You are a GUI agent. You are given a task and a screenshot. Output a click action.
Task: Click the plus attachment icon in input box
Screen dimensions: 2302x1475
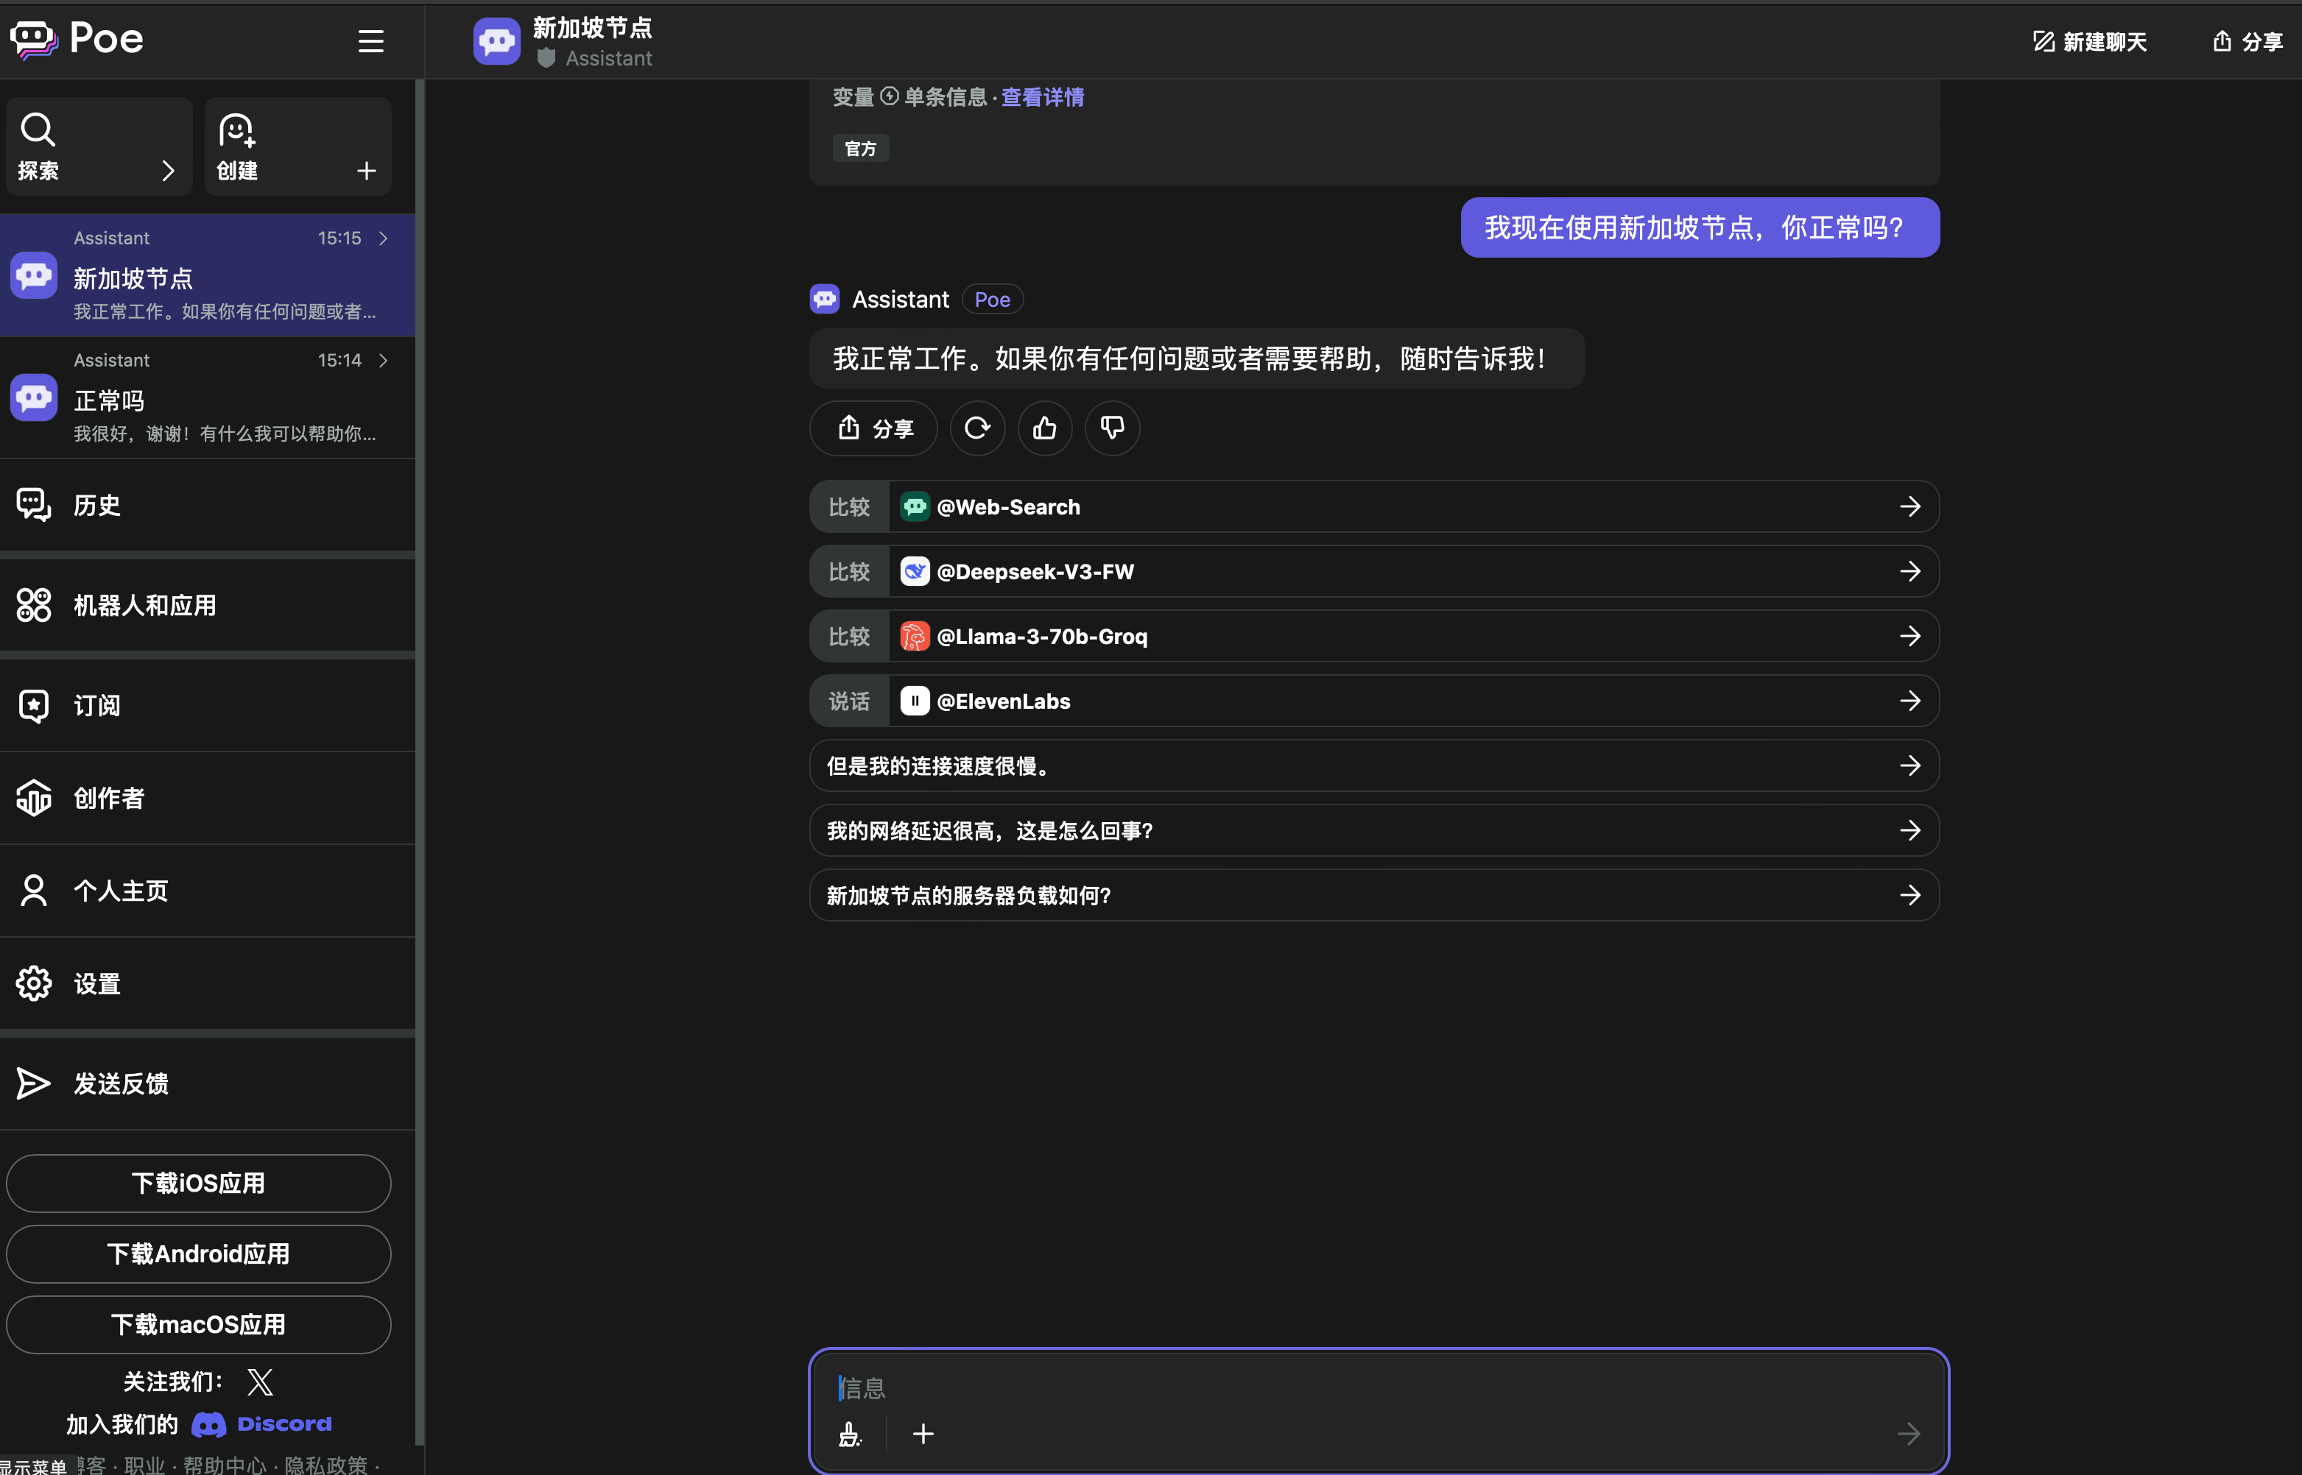(923, 1434)
